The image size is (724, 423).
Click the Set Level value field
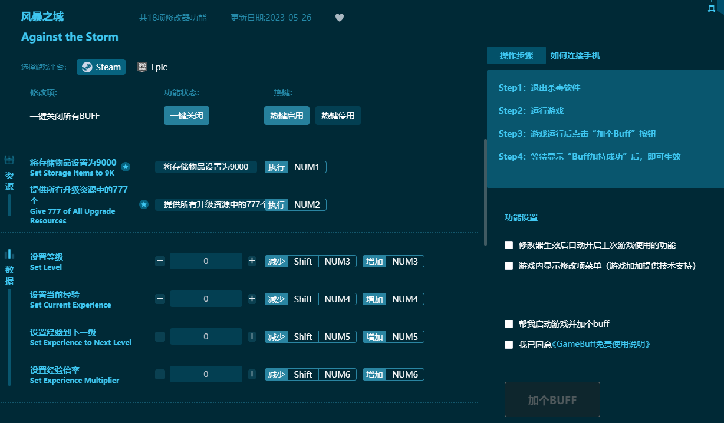tap(206, 261)
